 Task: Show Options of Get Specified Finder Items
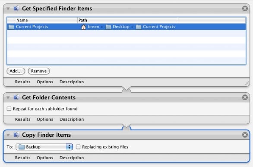tap(45, 82)
